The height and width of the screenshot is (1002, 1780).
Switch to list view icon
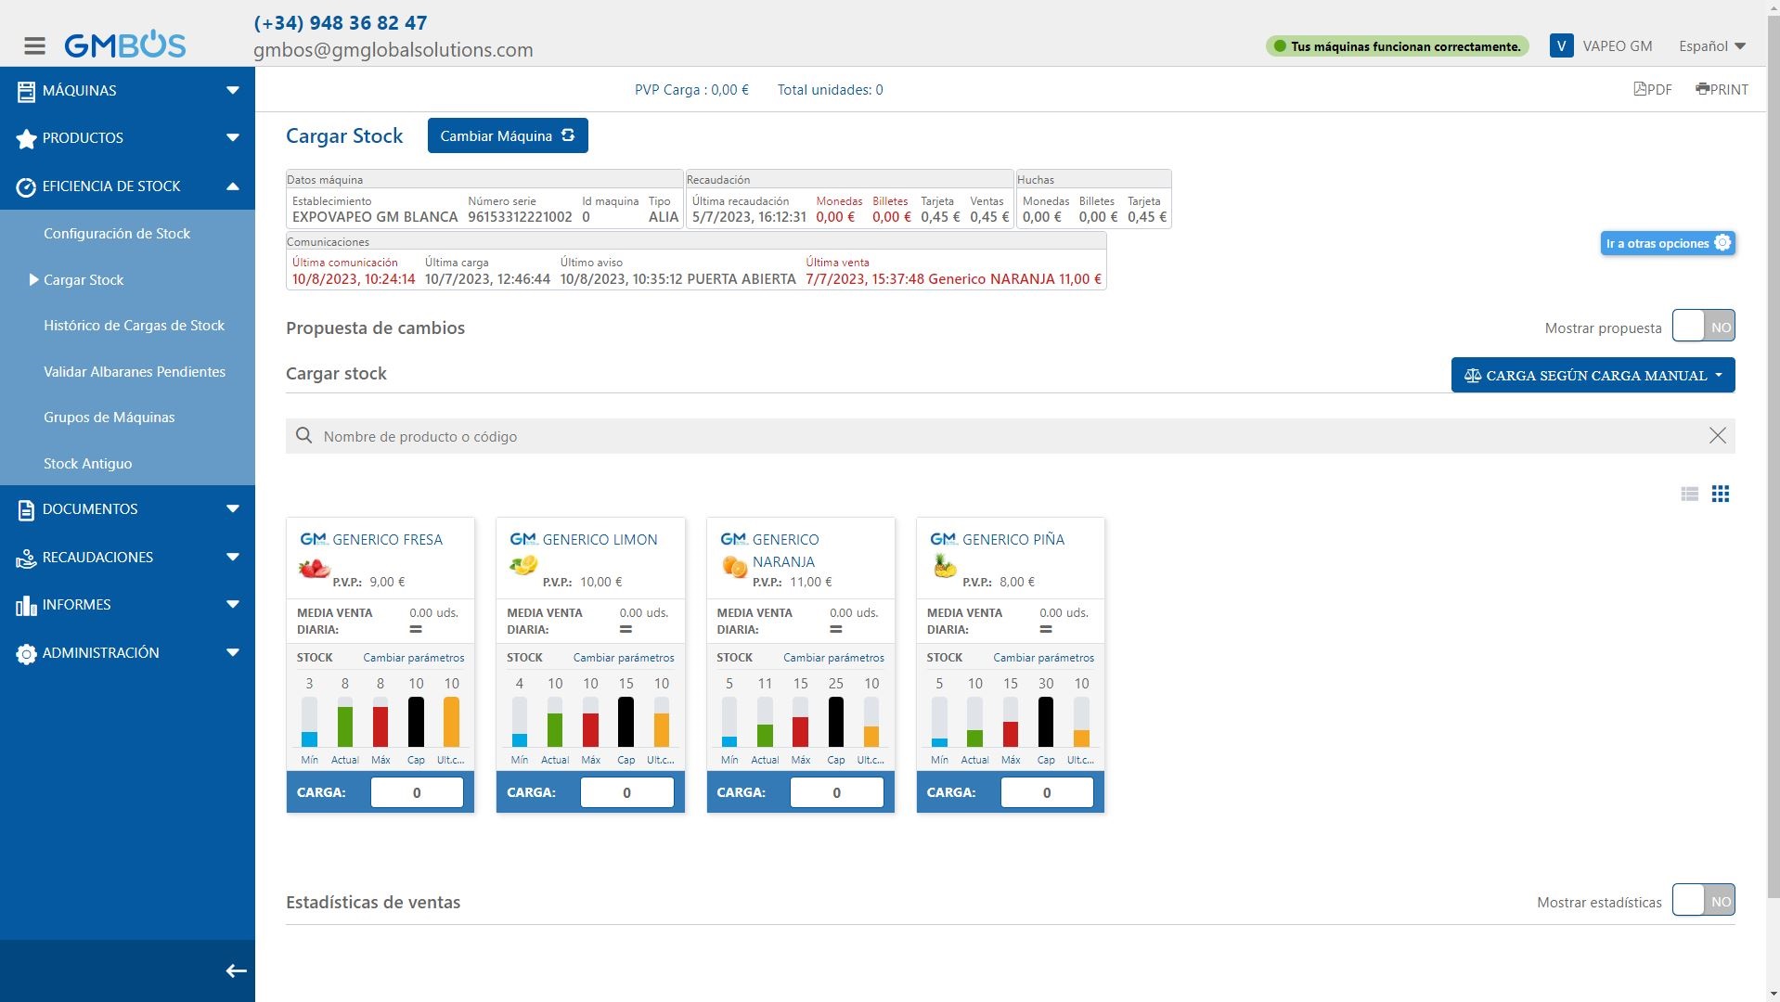1689,495
